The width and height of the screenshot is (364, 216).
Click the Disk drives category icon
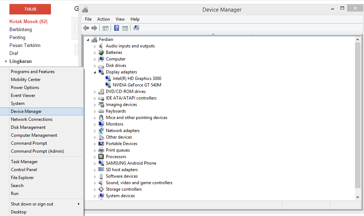(101, 66)
